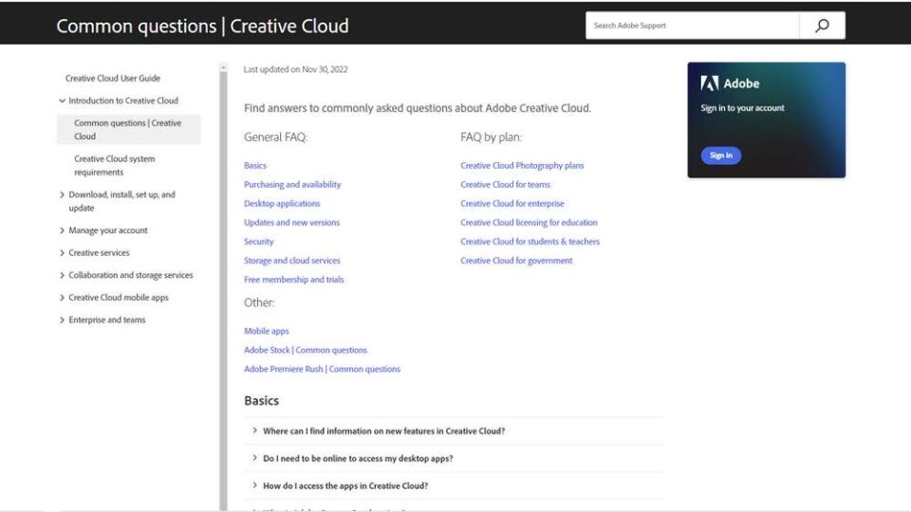Expand Download, install, set up, and update
This screenshot has height=512, width=911.
pos(63,195)
